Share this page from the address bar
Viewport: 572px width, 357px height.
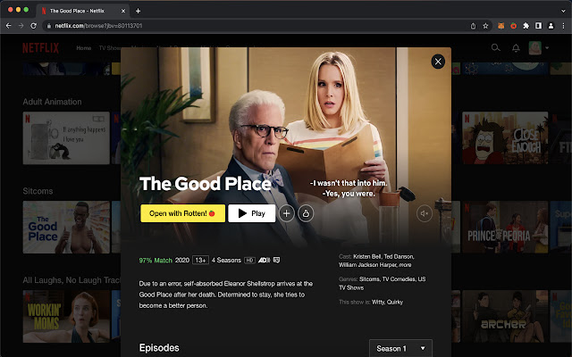[x=473, y=26]
